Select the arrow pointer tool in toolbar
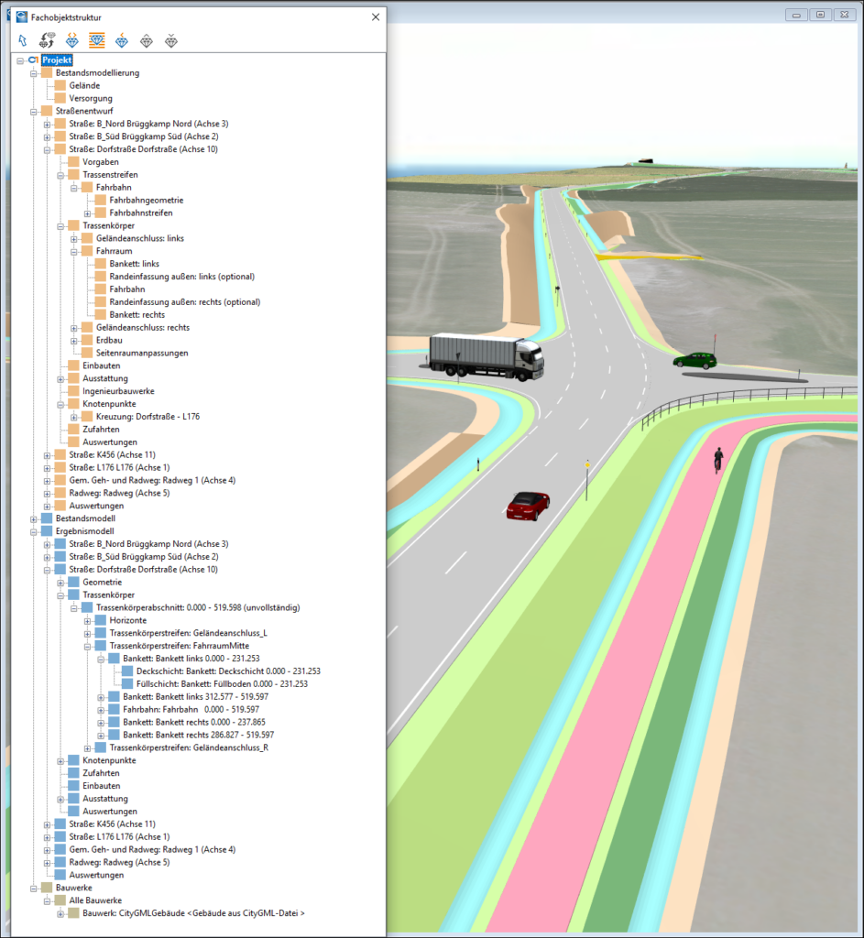Screen dimensions: 864x938 coord(23,40)
